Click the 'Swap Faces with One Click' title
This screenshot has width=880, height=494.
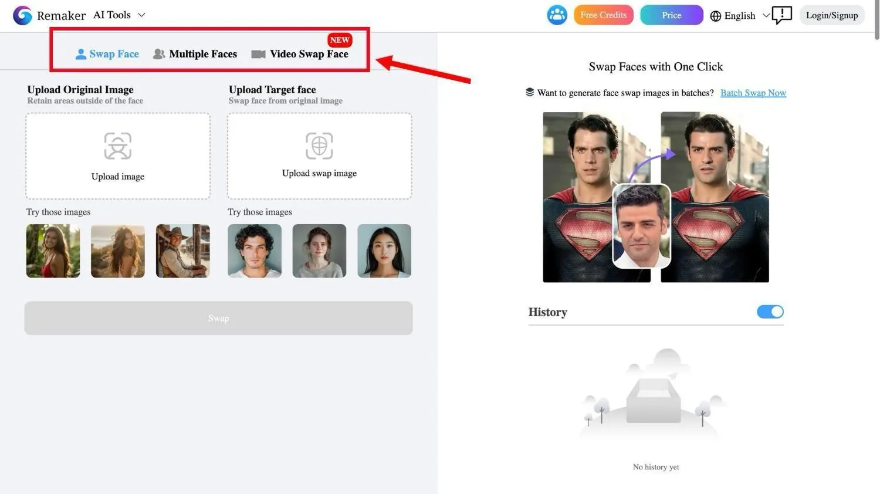656,67
